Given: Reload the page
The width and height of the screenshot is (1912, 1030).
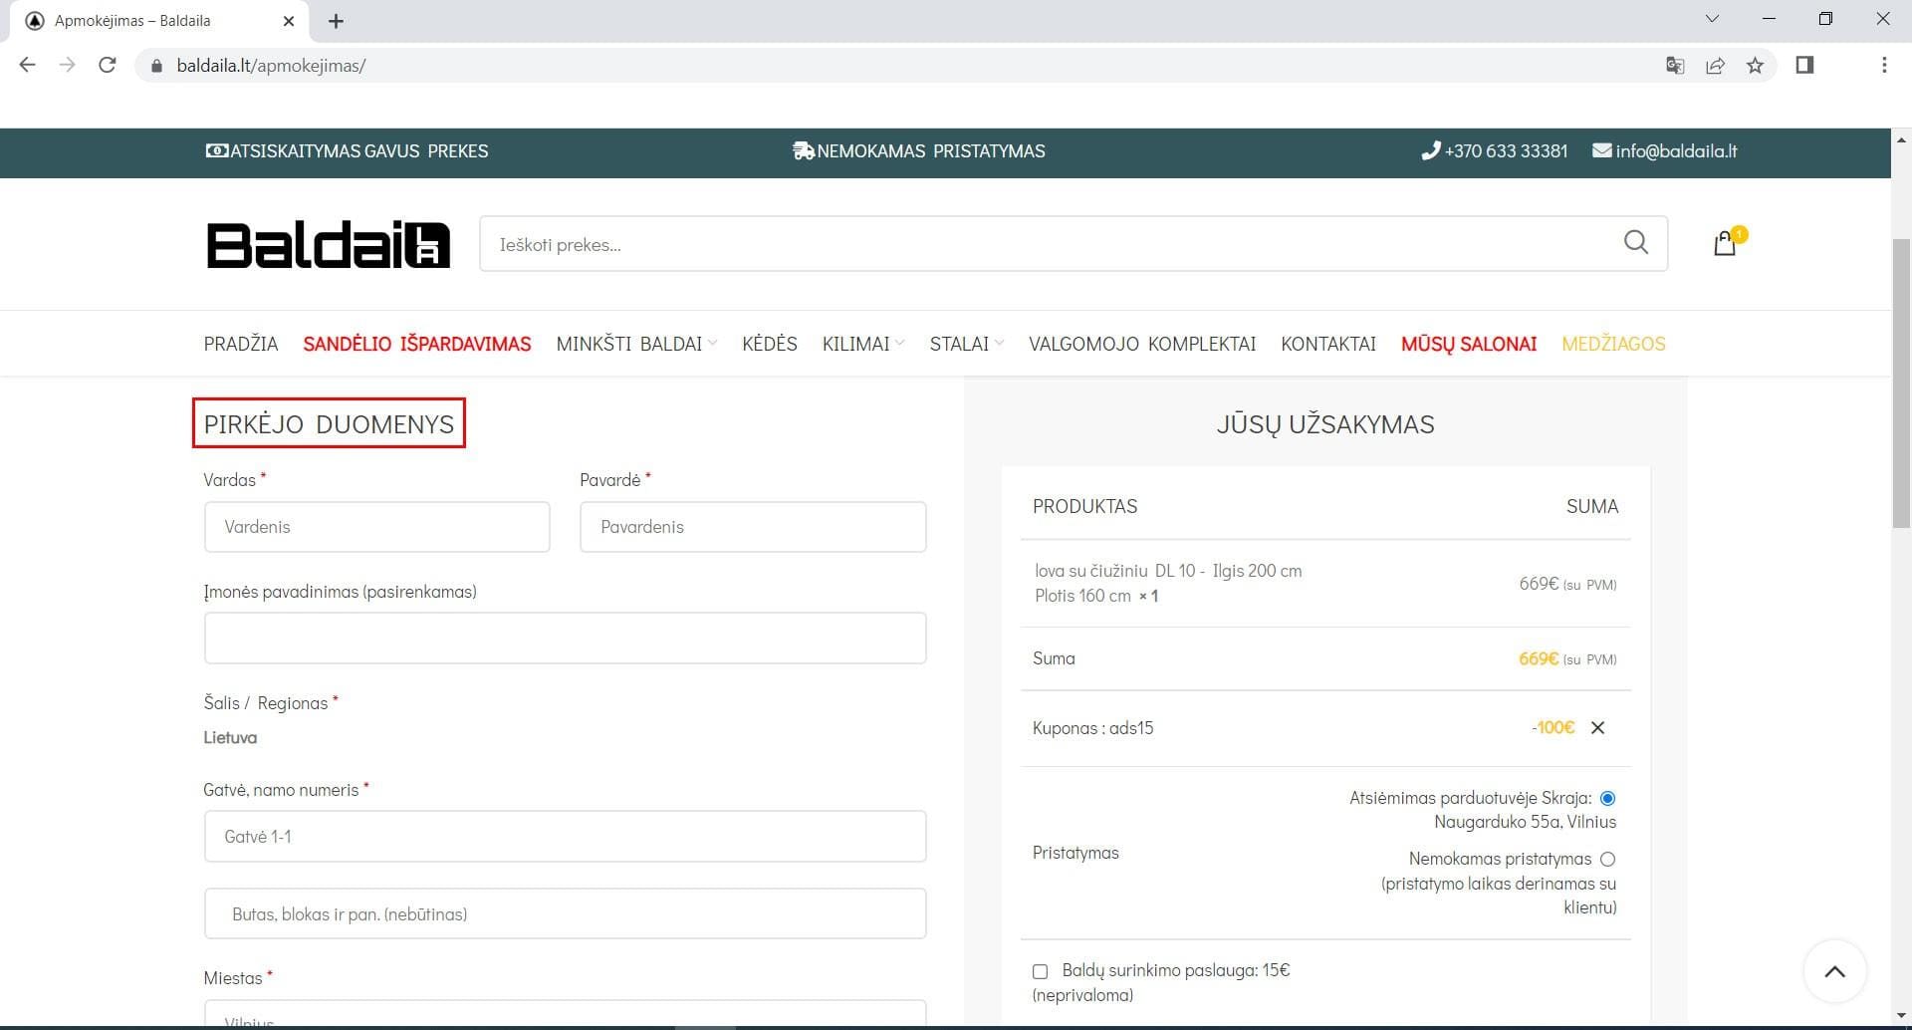Looking at the screenshot, I should (x=108, y=66).
